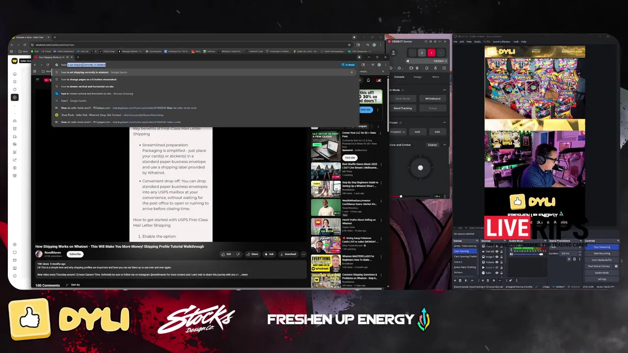Open more actions for the YouTube video
Viewport: 628px width, 353px height.
pos(303,254)
